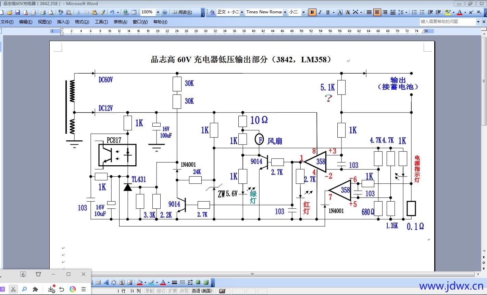Choose arrow style icon in the drawing toolbar
This screenshot has height=295, width=487.
click(190, 282)
